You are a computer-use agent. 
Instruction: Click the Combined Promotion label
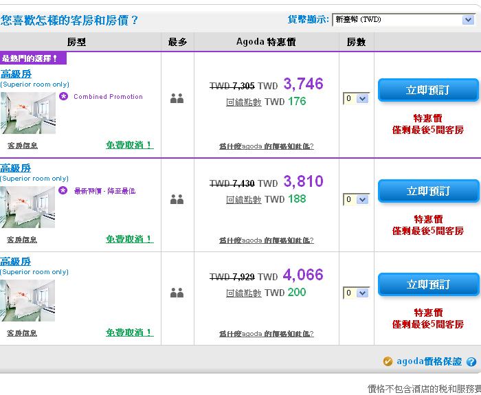[x=108, y=97]
